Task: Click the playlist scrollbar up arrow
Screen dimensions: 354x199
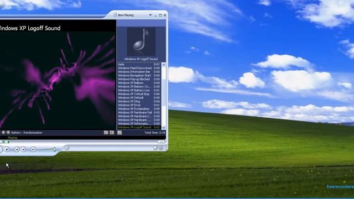Action: click(x=164, y=65)
